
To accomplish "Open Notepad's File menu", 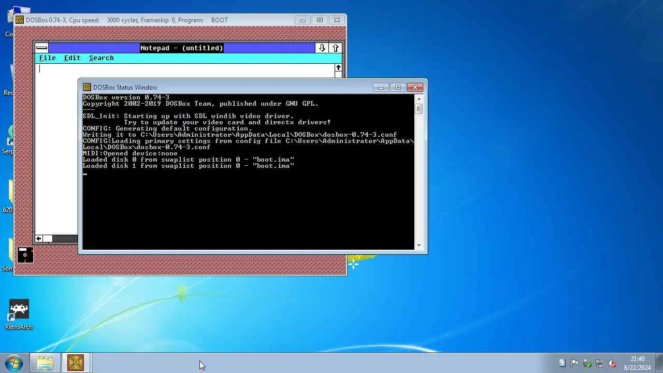I will [47, 58].
